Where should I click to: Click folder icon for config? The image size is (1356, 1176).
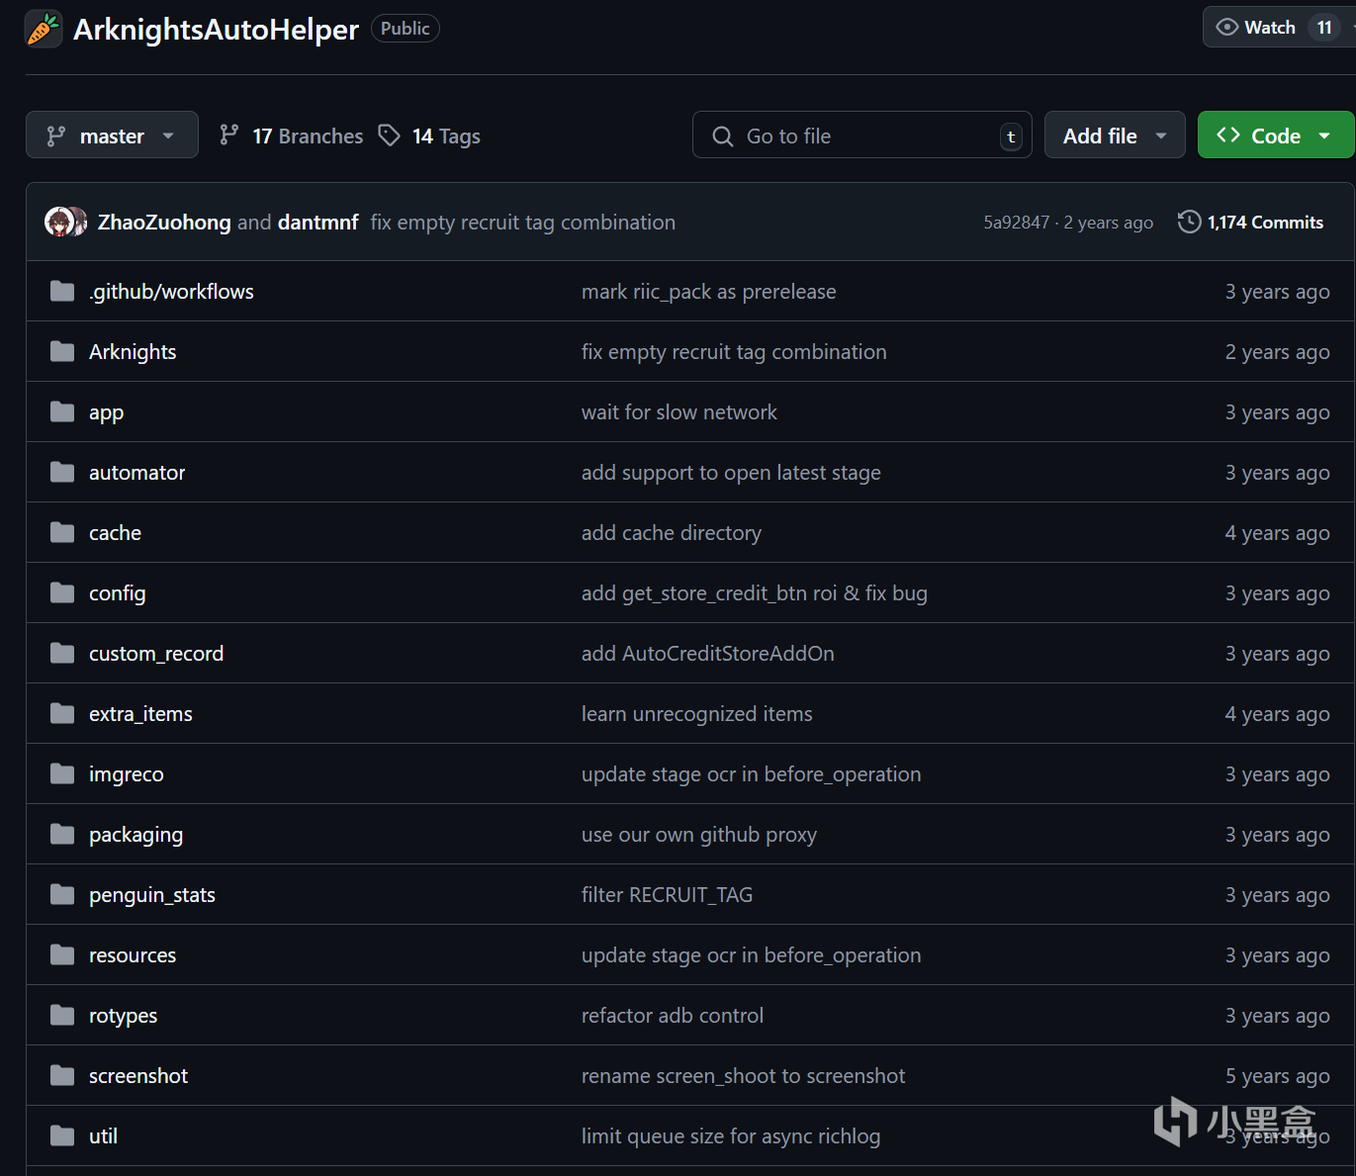coord(62,592)
